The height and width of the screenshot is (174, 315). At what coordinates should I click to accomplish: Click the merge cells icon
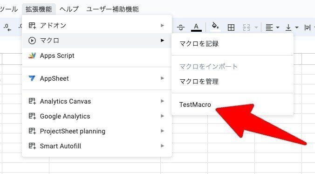247,28
